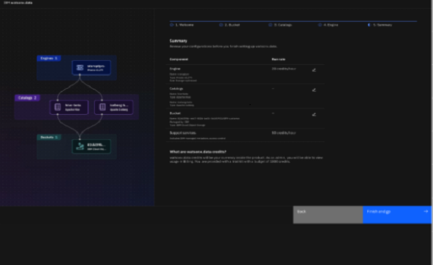The width and height of the screenshot is (433, 265).
Task: Click the Finish and go button
Action: (397, 214)
